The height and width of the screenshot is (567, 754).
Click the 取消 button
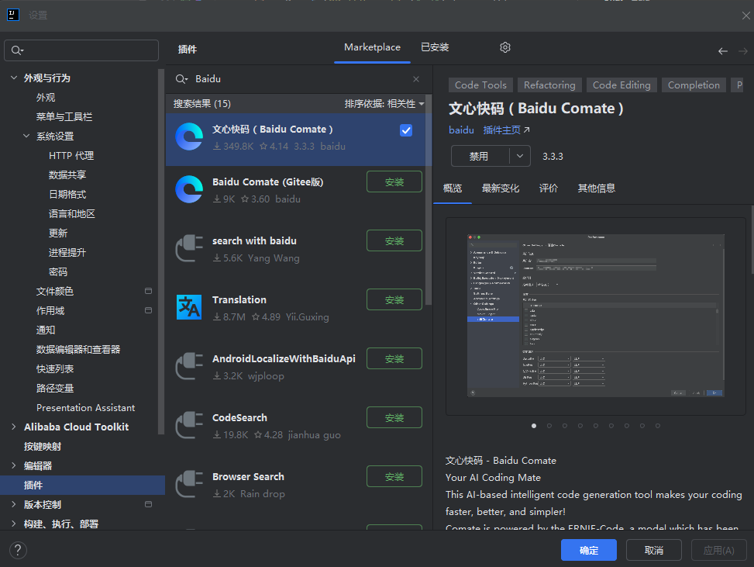pos(653,550)
